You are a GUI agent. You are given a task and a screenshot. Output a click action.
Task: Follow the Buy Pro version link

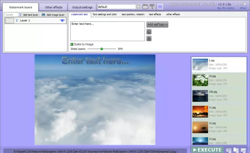[x=226, y=8]
